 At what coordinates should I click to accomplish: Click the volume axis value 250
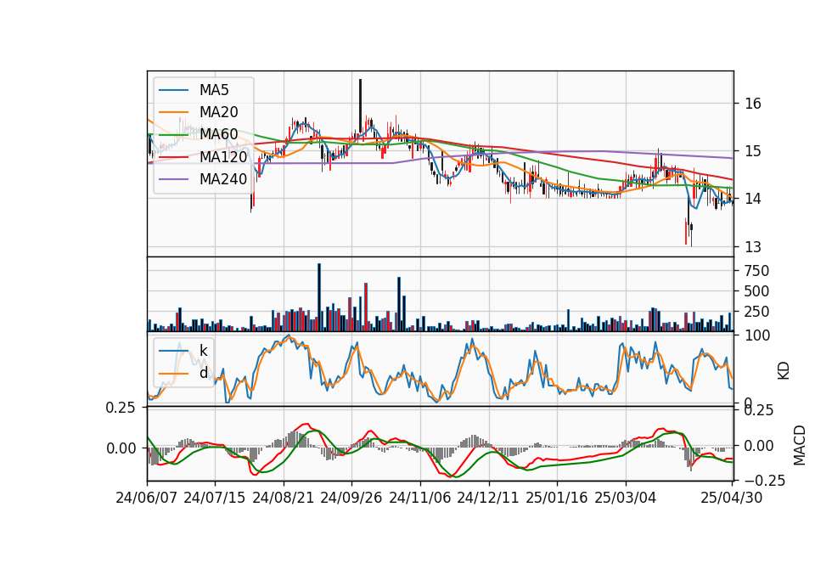(756, 312)
